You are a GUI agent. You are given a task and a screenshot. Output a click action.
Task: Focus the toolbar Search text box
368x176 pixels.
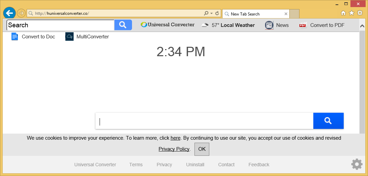60,25
